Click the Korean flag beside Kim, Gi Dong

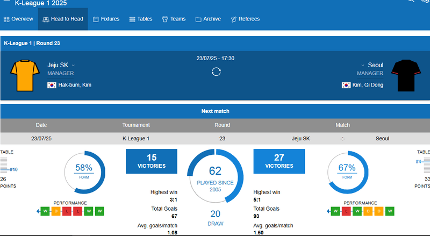click(x=346, y=85)
